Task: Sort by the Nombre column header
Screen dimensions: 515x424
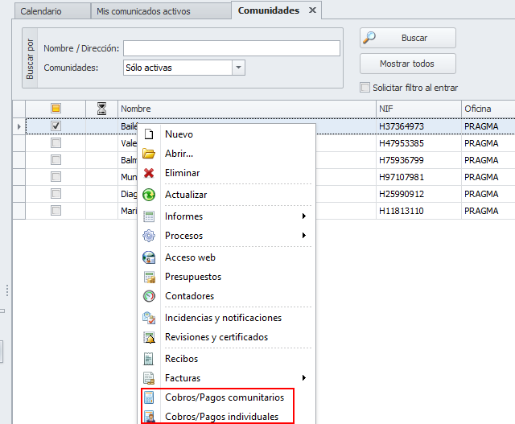Action: point(247,109)
